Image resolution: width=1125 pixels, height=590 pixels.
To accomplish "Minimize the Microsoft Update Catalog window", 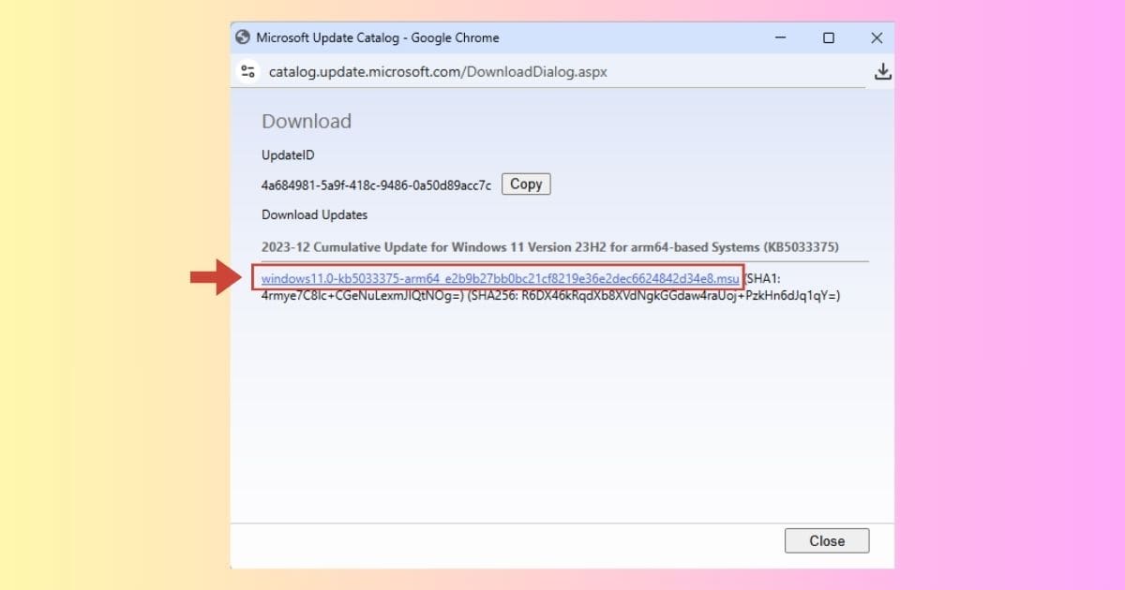I will click(x=780, y=37).
